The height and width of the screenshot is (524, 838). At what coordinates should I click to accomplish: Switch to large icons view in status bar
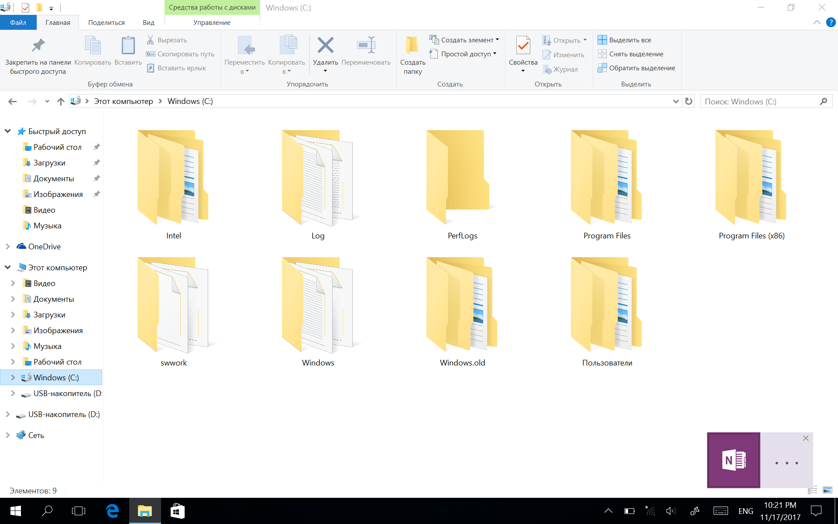[828, 490]
